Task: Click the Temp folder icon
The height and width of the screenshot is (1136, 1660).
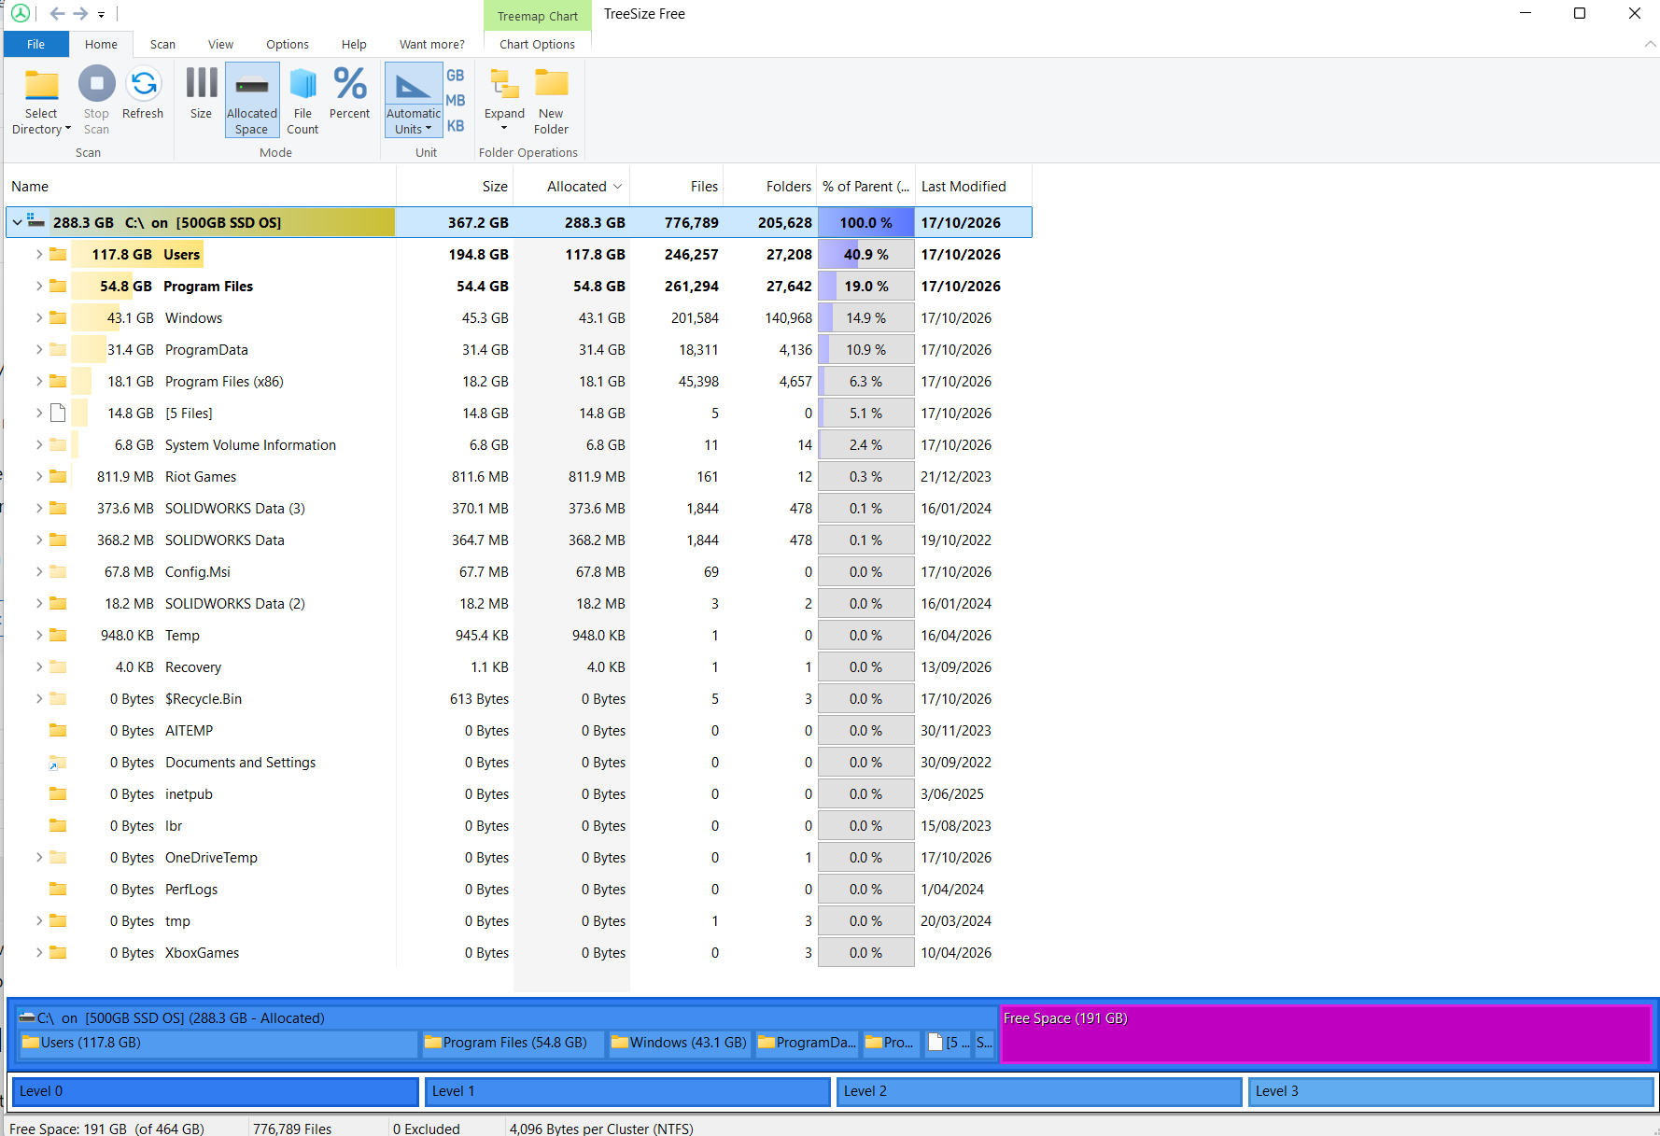Action: (x=58, y=635)
